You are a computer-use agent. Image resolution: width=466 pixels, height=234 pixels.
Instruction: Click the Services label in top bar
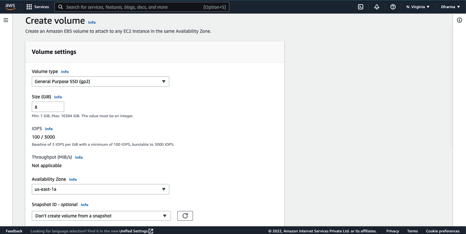click(42, 7)
